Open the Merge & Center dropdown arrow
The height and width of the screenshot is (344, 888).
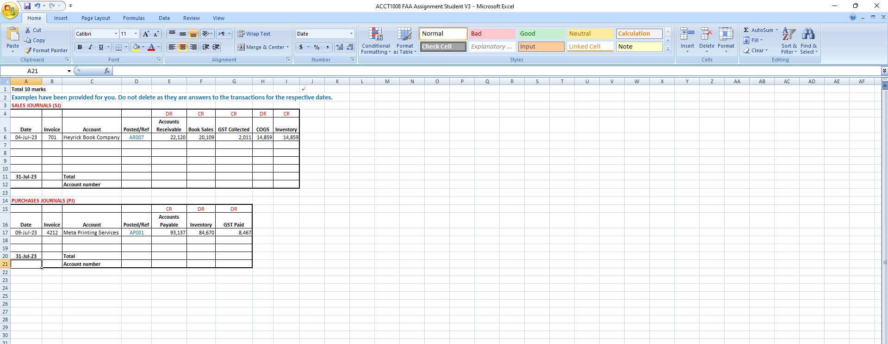click(x=287, y=47)
